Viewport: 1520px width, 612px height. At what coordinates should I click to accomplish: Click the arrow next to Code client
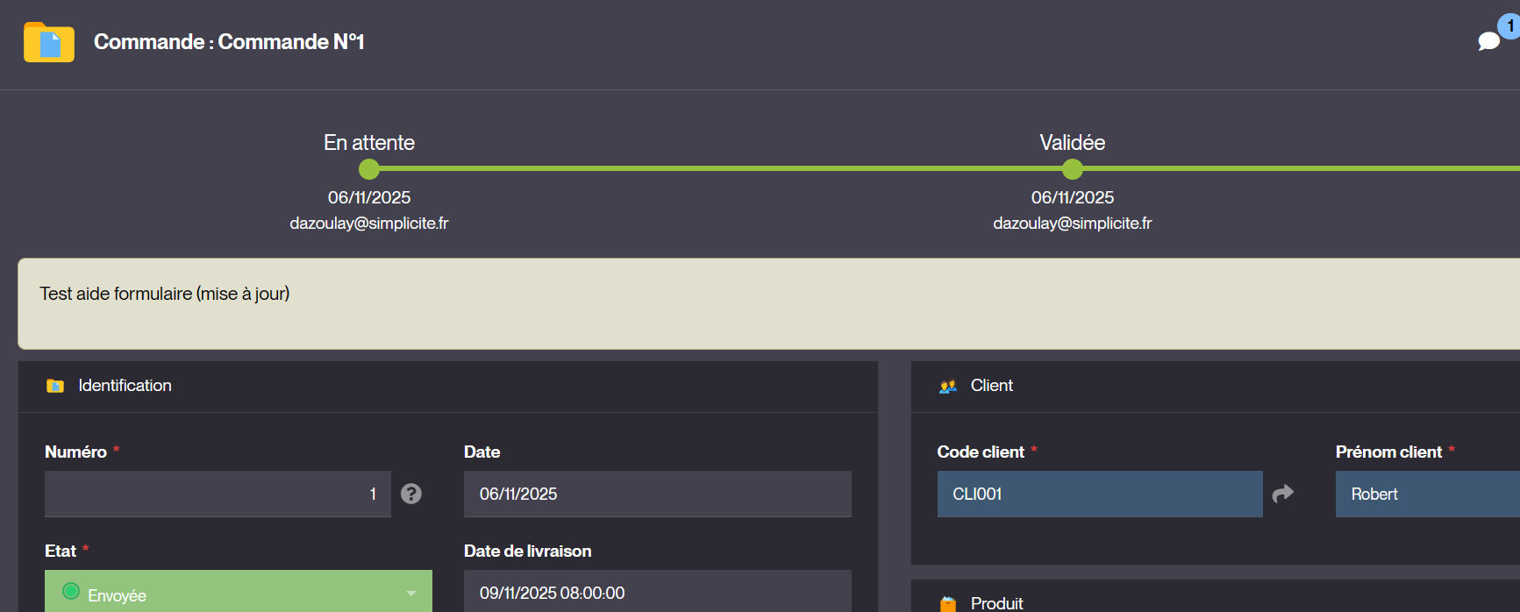pos(1282,494)
